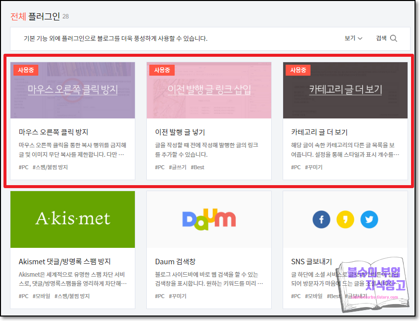Click the Akismet logo banner

tap(72, 219)
